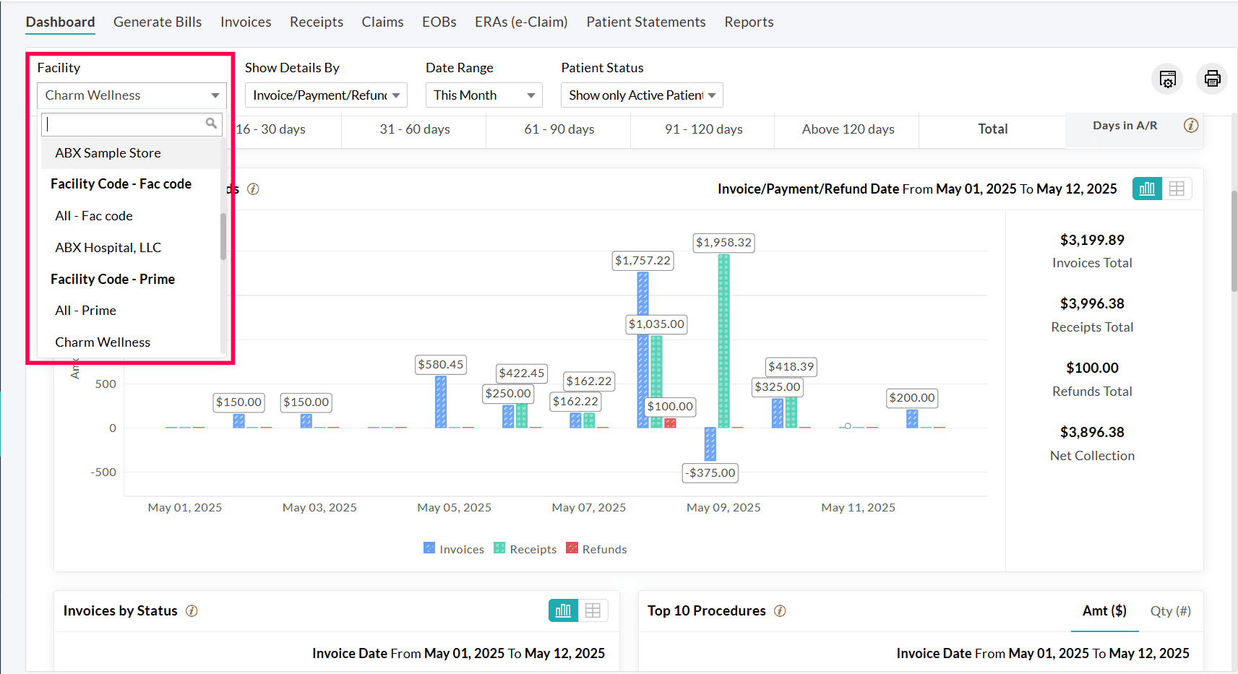Show main chart in bar graph view
Screen dimensions: 1238x674
pos(1147,189)
